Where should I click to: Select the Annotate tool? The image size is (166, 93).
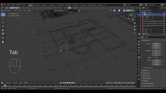(x=3, y=38)
